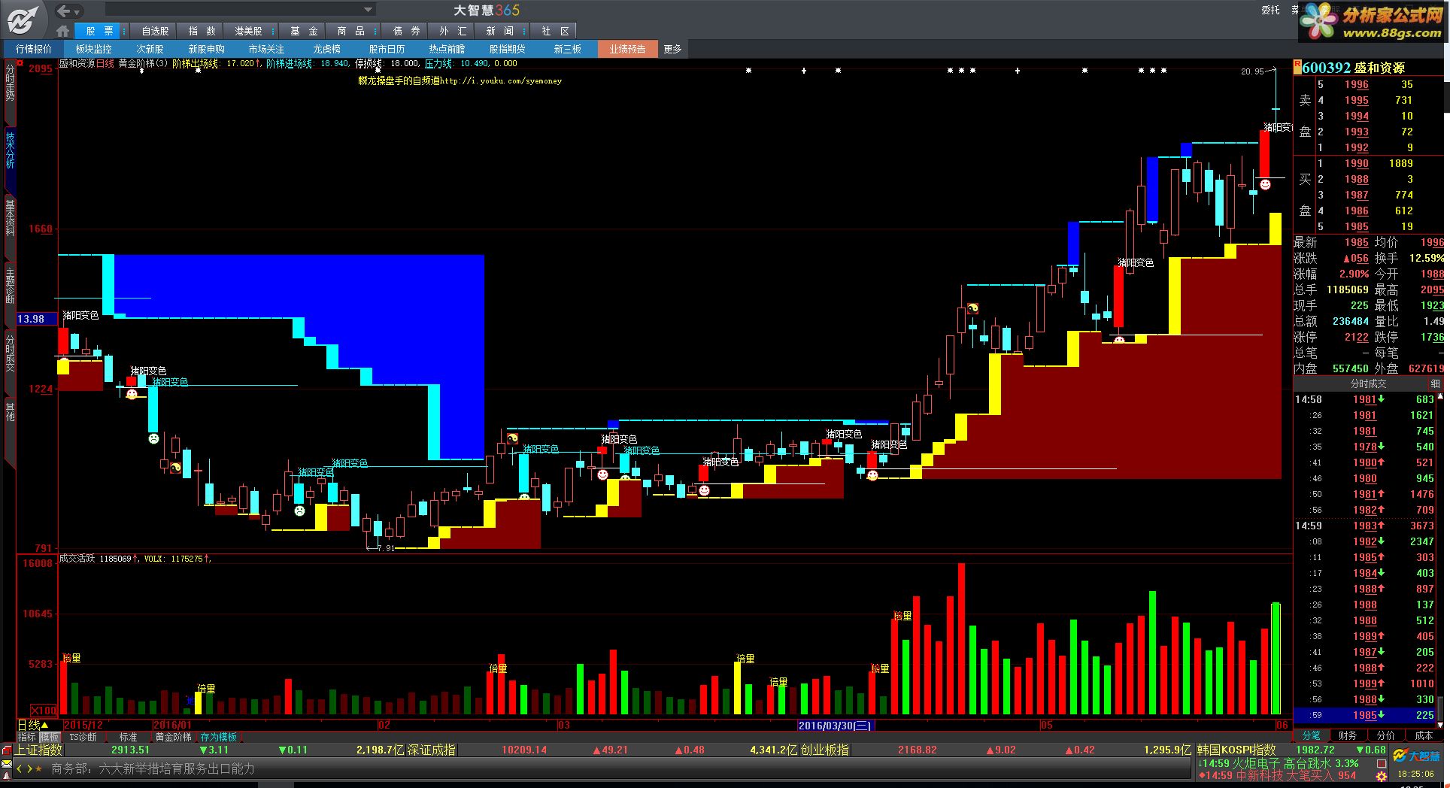Open the 港美股 submenu dots
The image size is (1450, 788).
(274, 31)
